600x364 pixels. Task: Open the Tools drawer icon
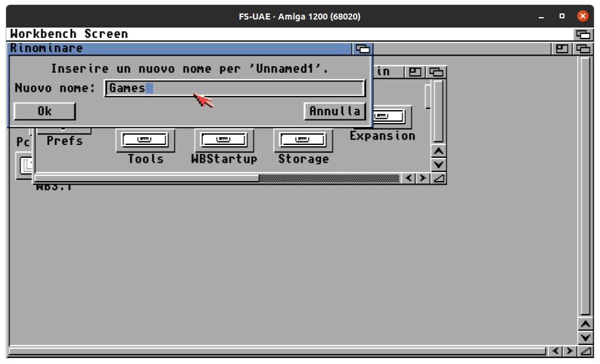[x=145, y=140]
